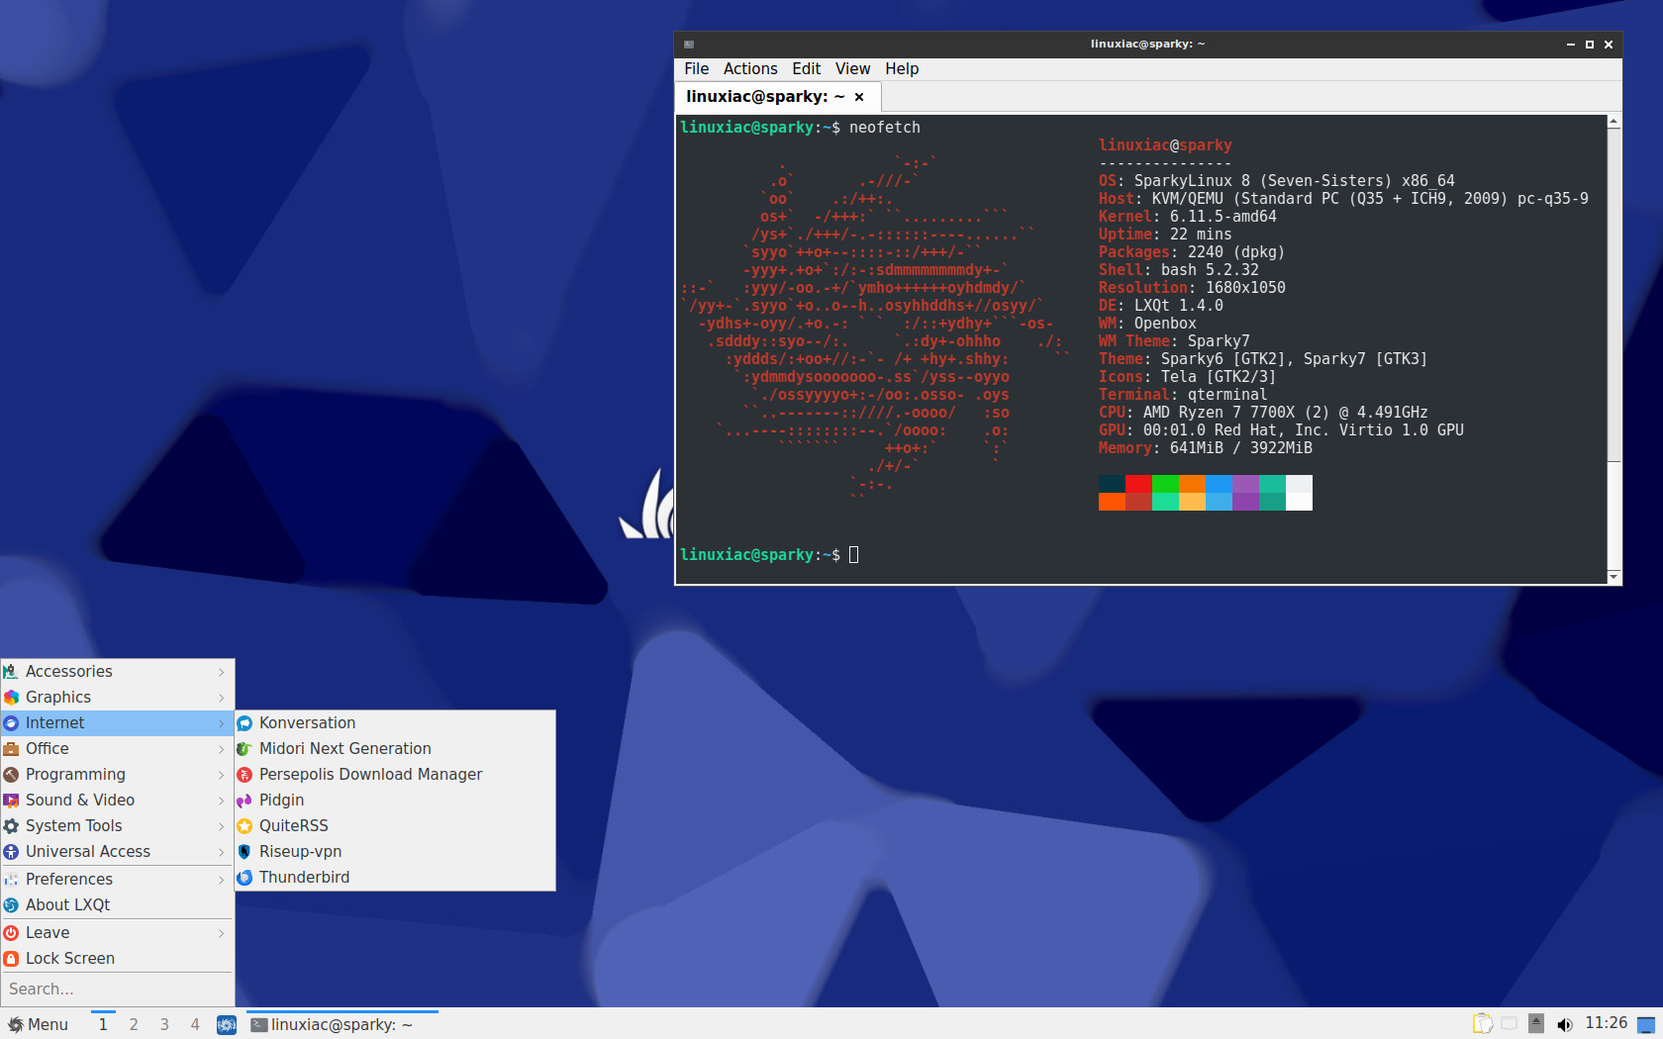Screen dimensions: 1663x1039
Task: Expand the Preferences submenu
Action: coord(118,880)
